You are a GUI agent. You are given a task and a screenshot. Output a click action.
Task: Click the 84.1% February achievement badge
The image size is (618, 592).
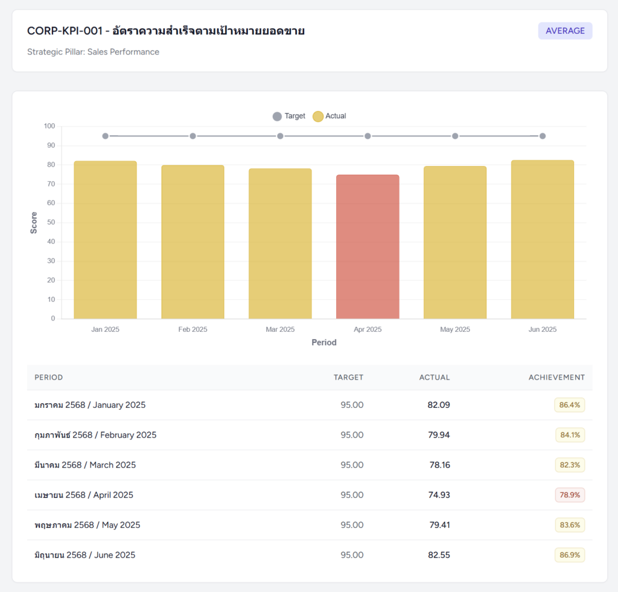click(570, 435)
